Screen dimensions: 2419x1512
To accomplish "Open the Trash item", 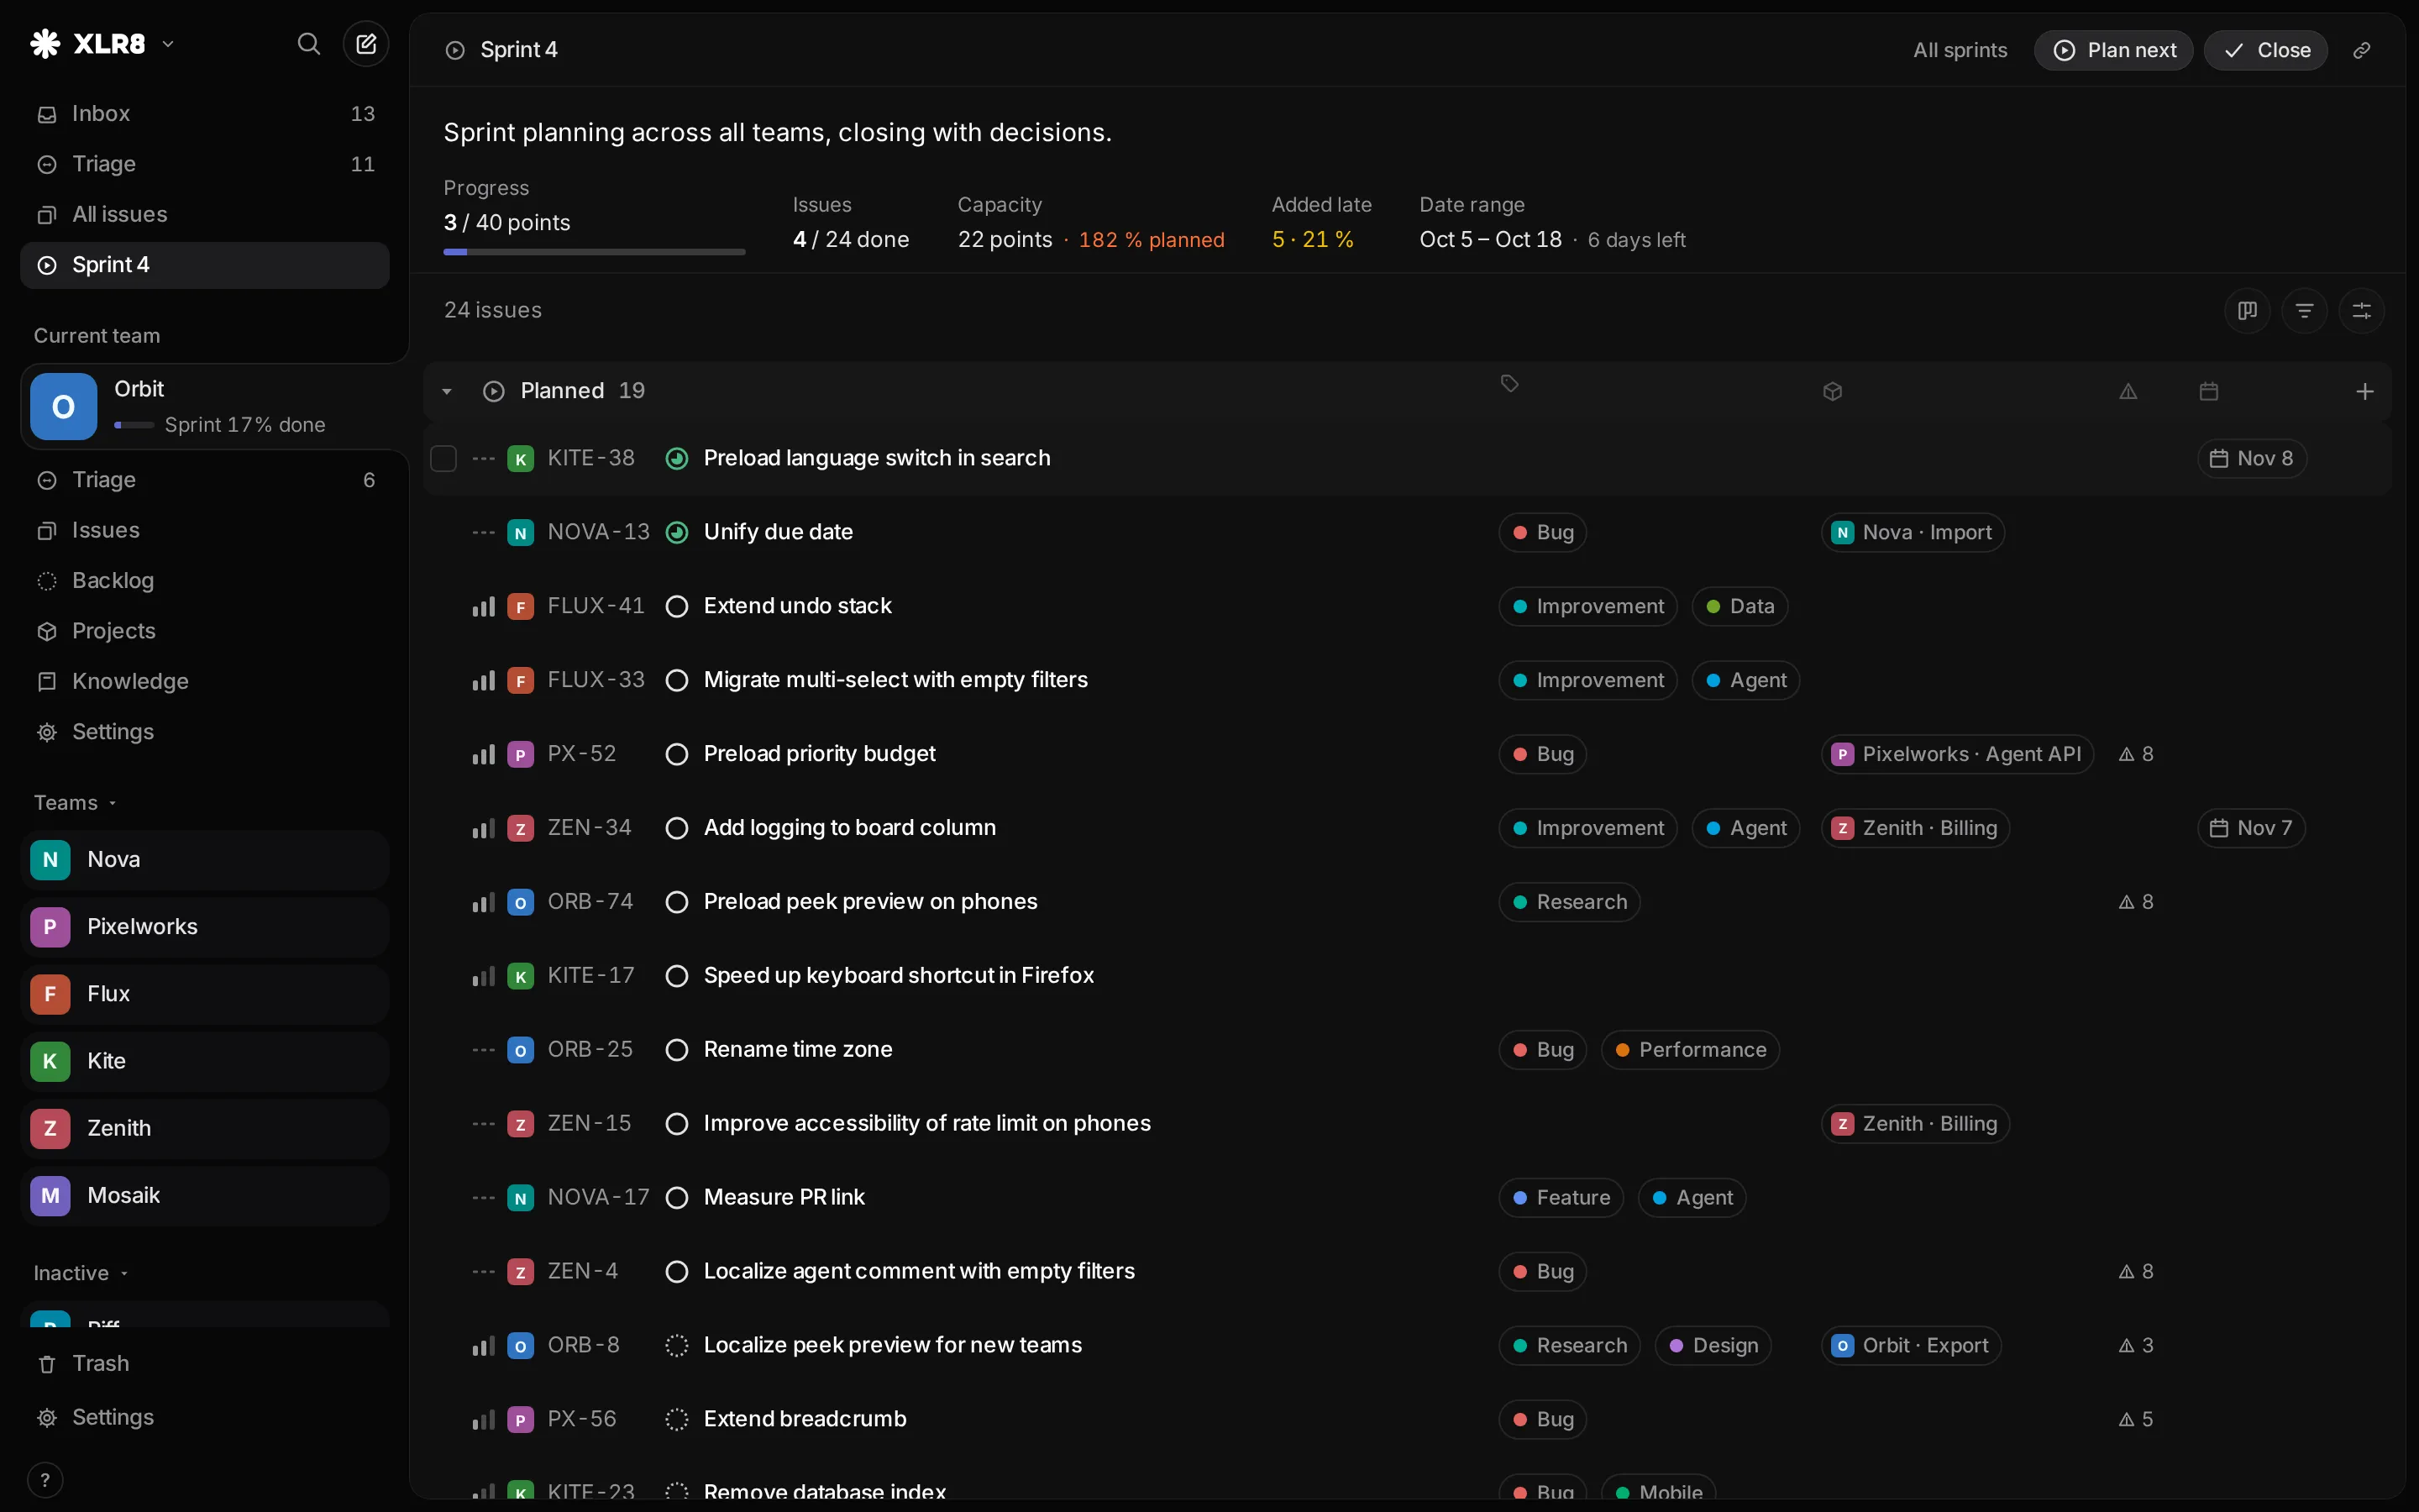I will [x=205, y=1364].
